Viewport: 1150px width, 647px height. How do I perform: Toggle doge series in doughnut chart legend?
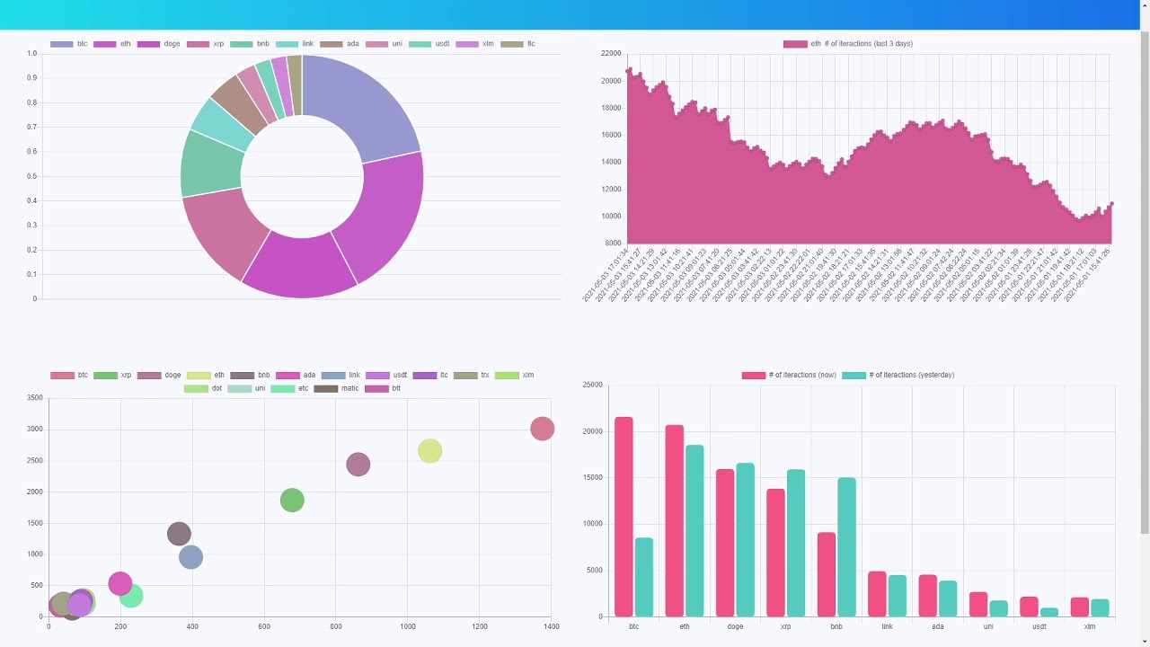tap(158, 43)
